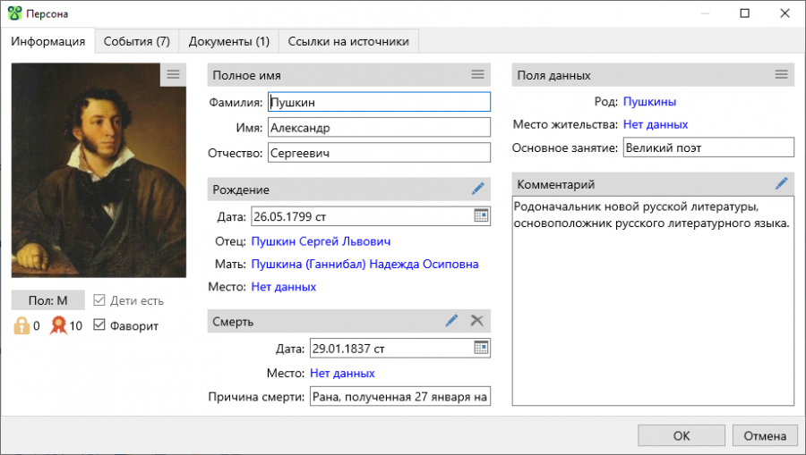Switch to the События (7) tab
Image resolution: width=806 pixels, height=455 pixels.
tap(136, 41)
